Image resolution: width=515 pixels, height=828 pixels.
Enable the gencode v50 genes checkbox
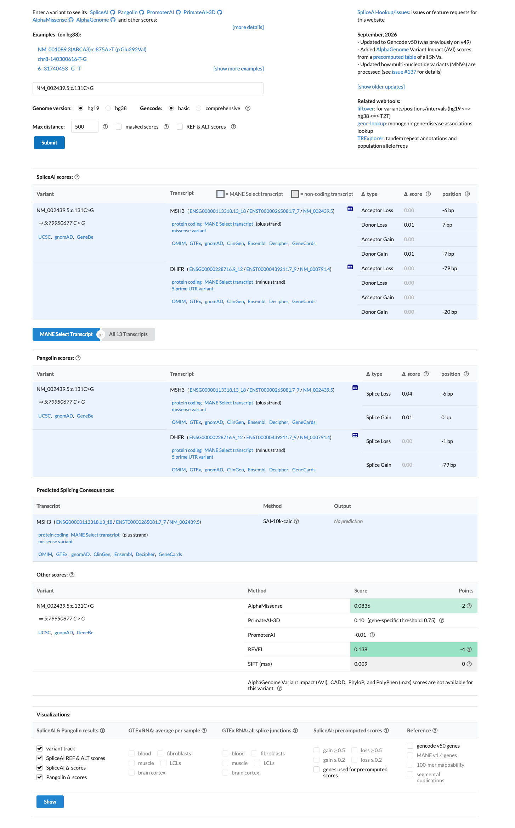[x=410, y=745]
